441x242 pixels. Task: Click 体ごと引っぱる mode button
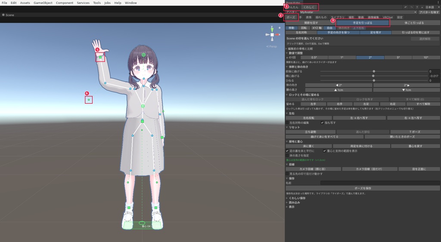(x=414, y=23)
